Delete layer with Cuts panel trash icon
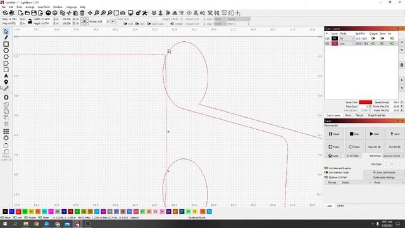 402,65
